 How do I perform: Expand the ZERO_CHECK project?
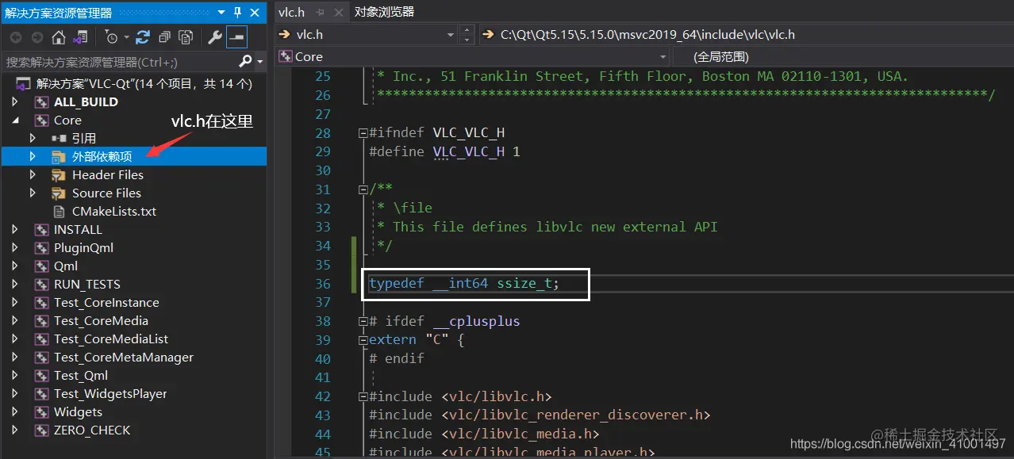coord(14,430)
